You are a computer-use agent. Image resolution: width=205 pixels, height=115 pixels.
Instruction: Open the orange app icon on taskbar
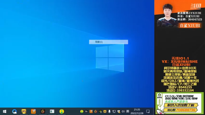(x=33, y=111)
